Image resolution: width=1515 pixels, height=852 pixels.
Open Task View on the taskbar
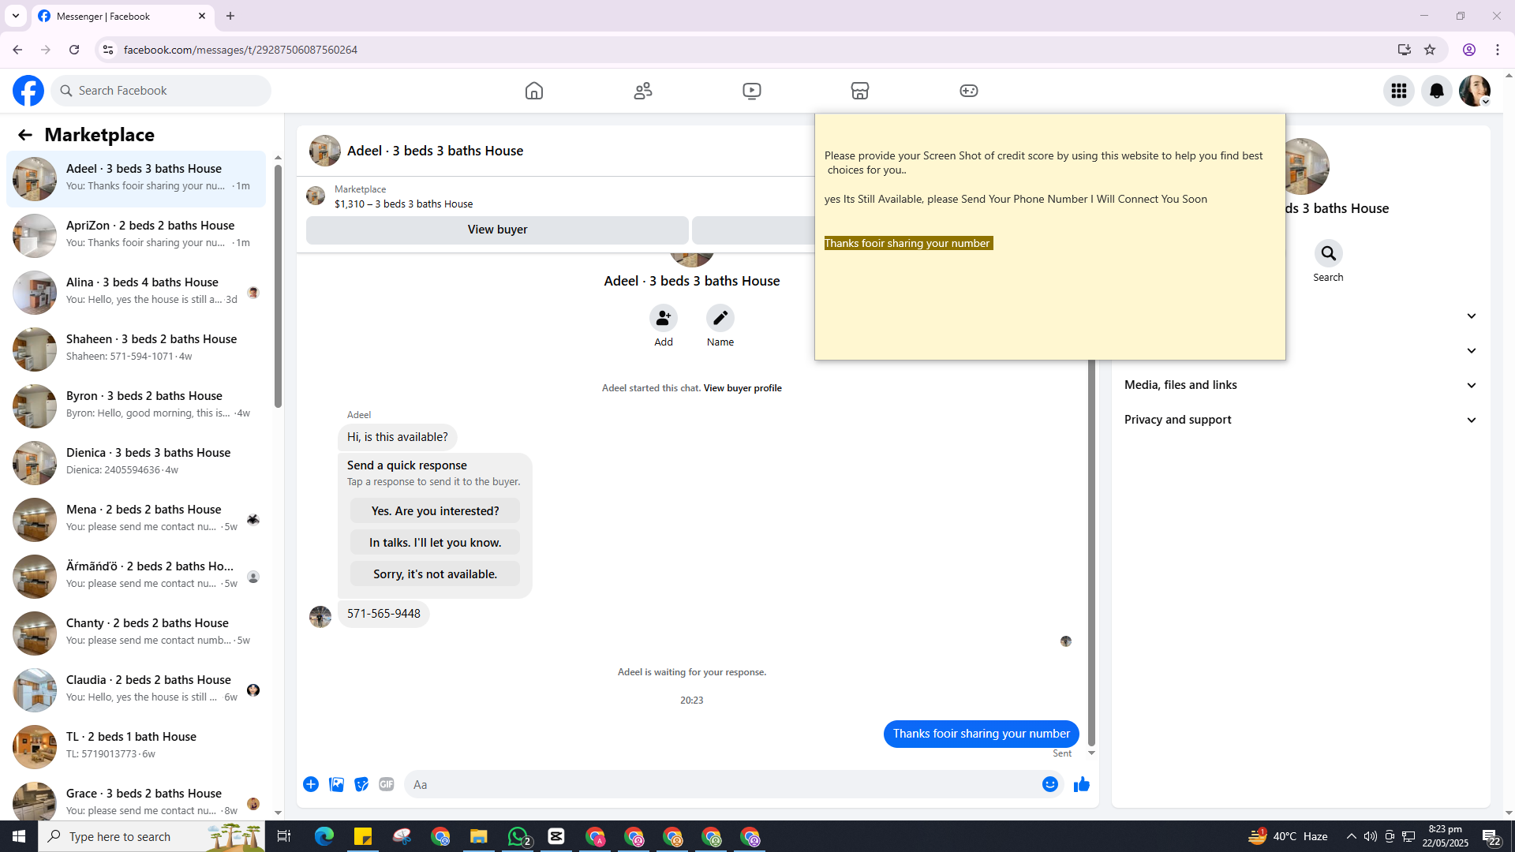pyautogui.click(x=284, y=836)
